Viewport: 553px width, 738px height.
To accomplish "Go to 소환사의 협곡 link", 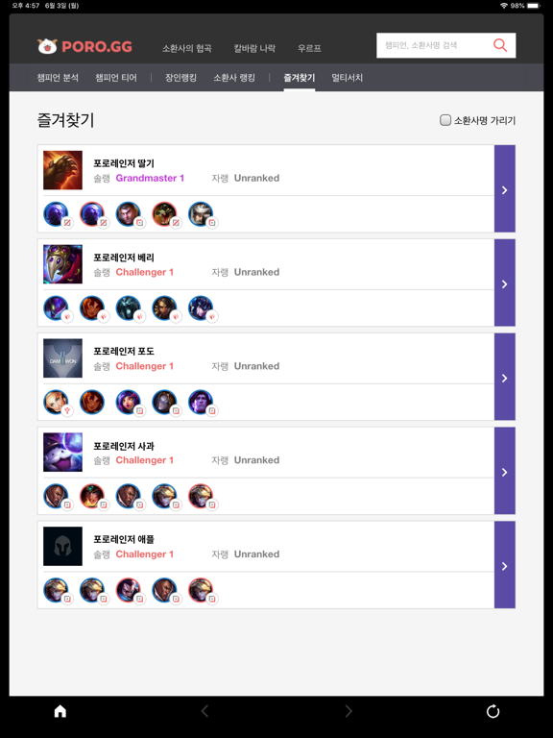I will (186, 48).
